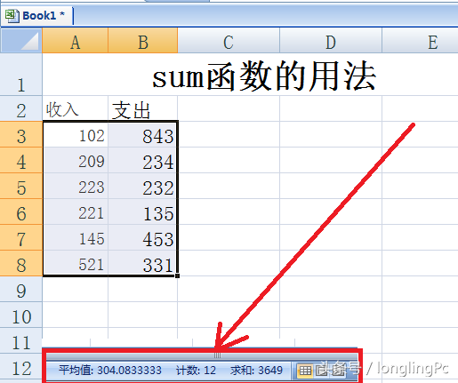Click the average value 平均值 in status bar
This screenshot has height=383, width=458.
click(x=110, y=371)
